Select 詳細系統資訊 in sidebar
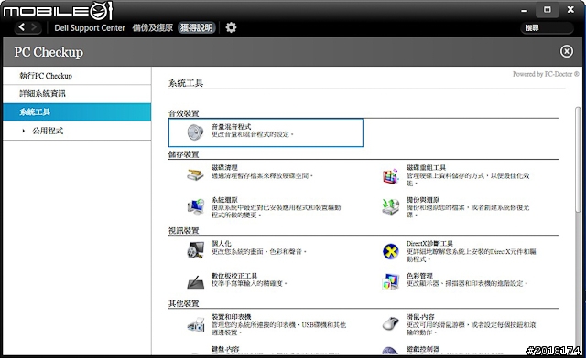 pyautogui.click(x=77, y=93)
